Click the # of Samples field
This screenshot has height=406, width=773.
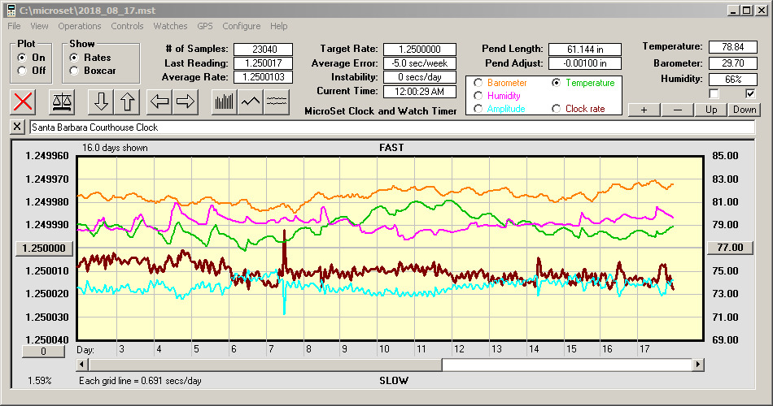pyautogui.click(x=264, y=50)
